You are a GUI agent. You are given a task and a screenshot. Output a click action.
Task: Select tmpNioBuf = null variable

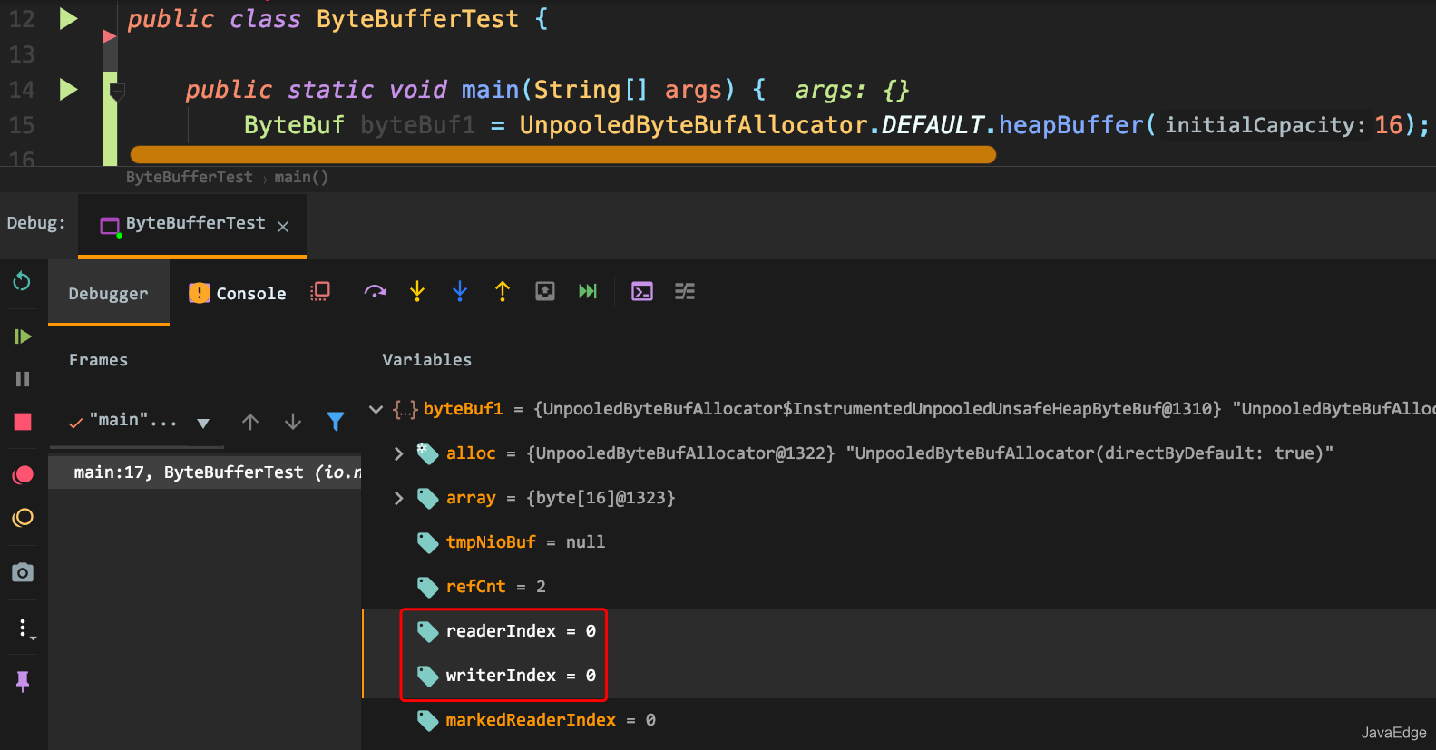[525, 542]
